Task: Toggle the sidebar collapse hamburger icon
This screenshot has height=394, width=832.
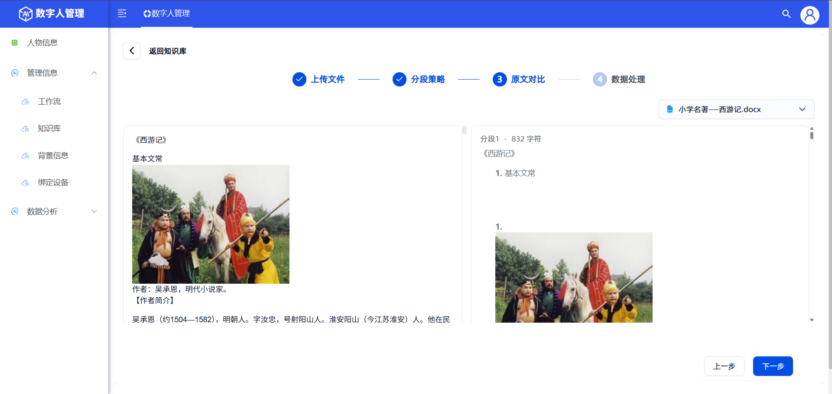Action: coord(122,13)
